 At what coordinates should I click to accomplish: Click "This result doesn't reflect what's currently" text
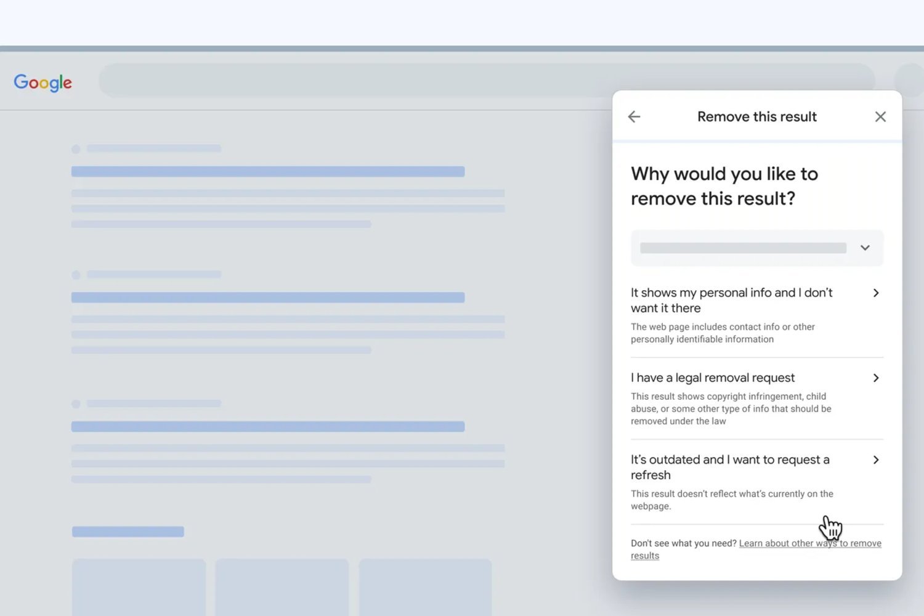732,500
